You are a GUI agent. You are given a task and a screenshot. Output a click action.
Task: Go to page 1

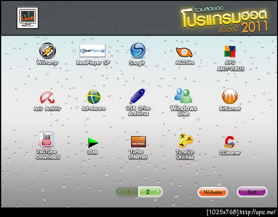127,192
